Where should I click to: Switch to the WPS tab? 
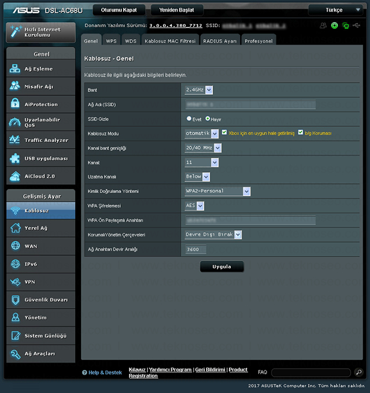coord(112,40)
